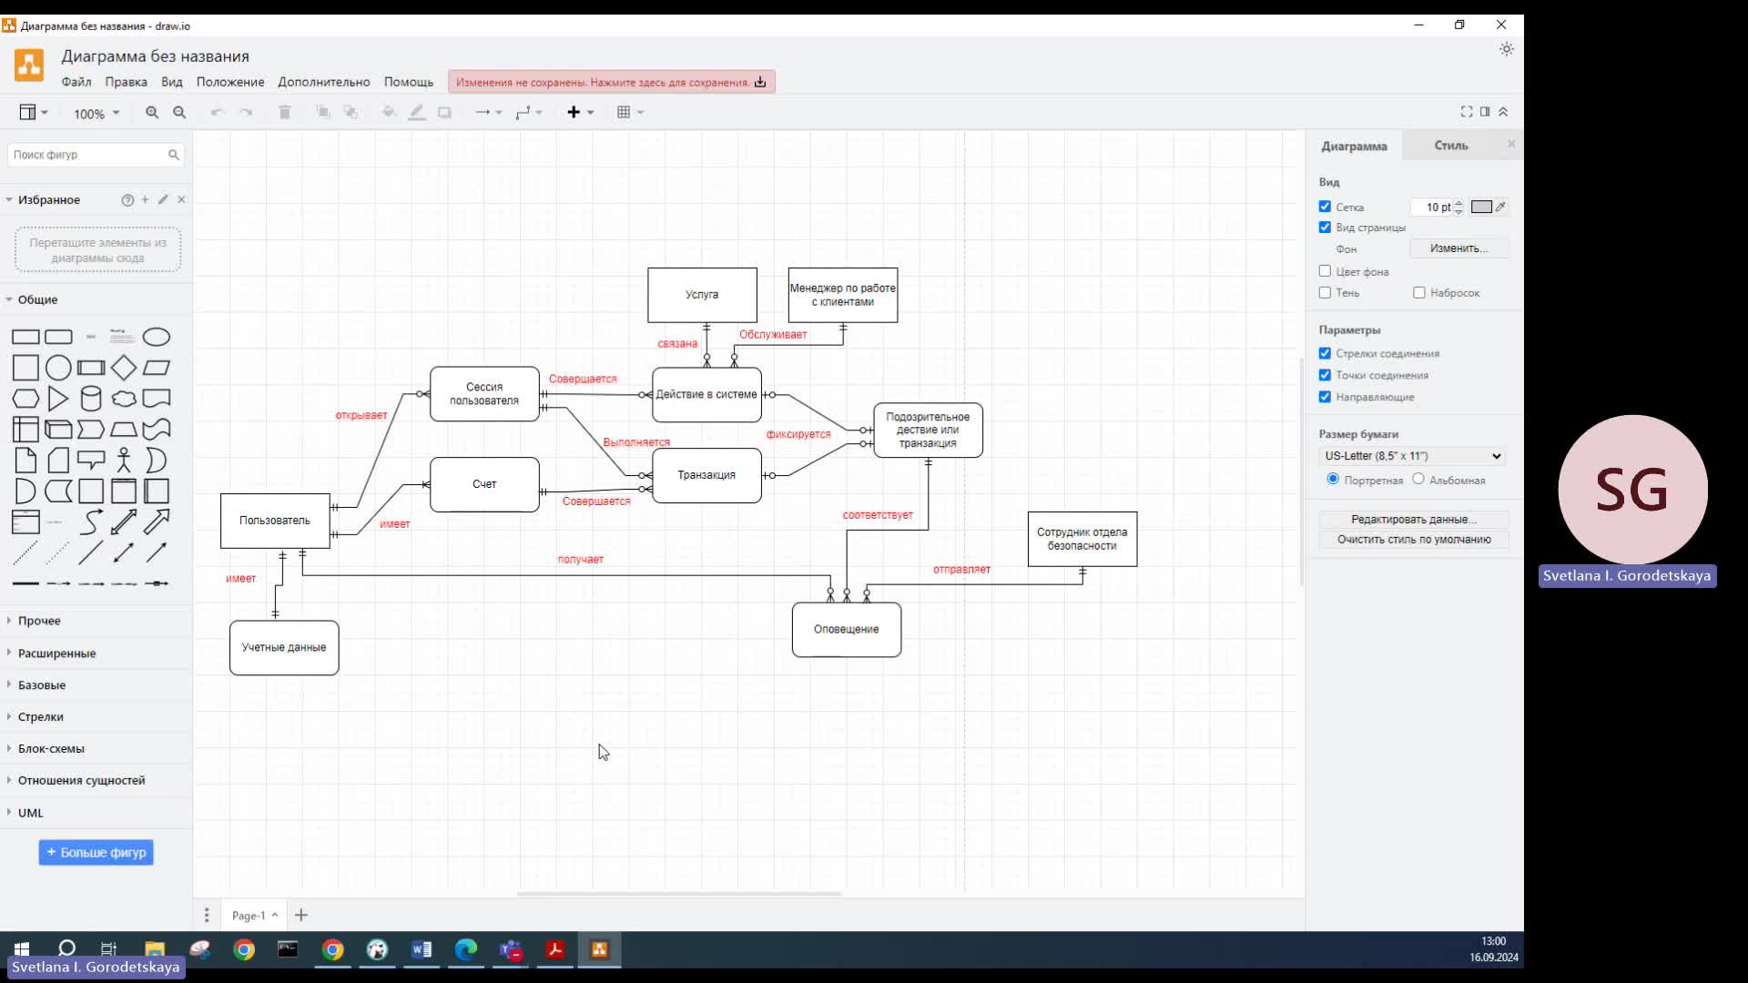Toggle the Сетка checkbox

1326,207
